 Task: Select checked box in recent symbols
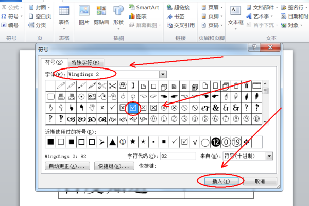184,142
